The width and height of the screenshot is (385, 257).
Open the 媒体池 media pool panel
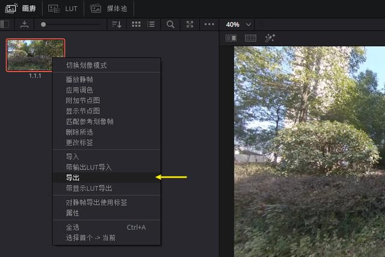[x=109, y=9]
